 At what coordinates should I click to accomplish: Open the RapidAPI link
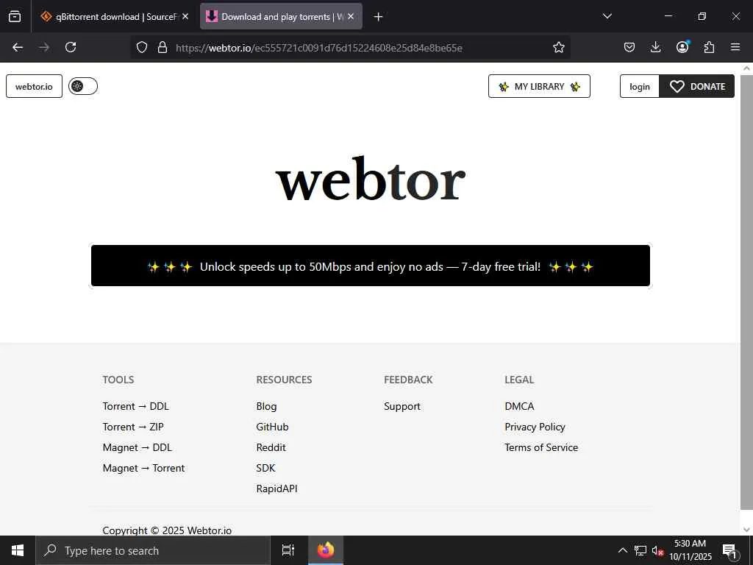coord(276,488)
